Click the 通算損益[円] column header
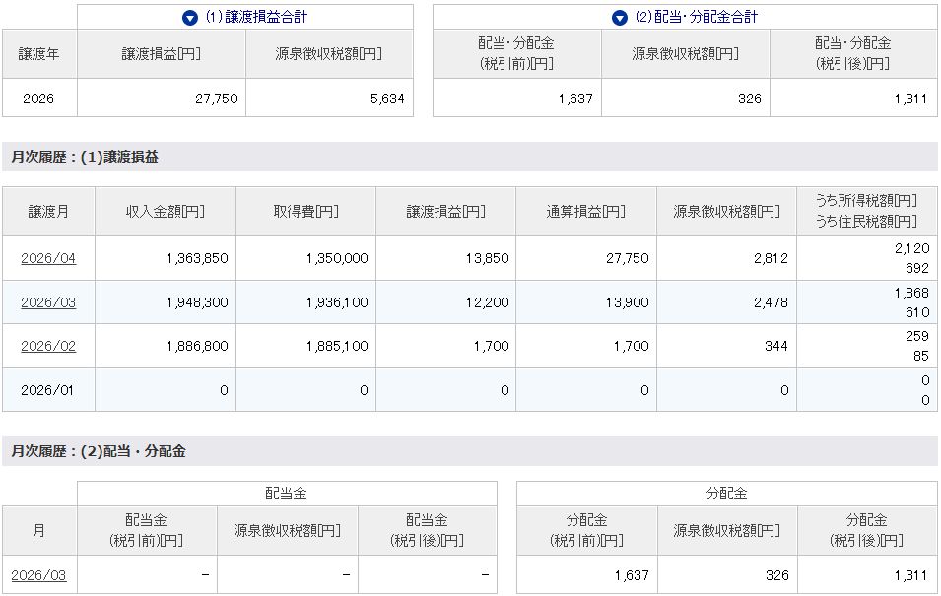941x596 pixels. [x=586, y=212]
